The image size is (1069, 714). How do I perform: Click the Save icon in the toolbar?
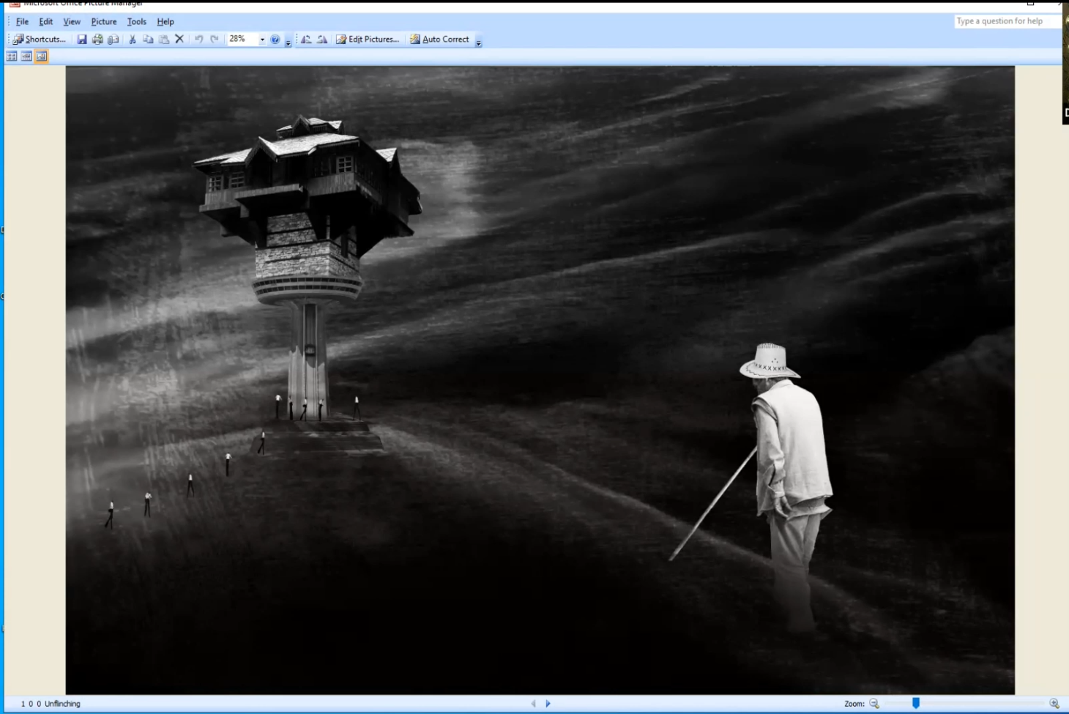[x=82, y=40]
